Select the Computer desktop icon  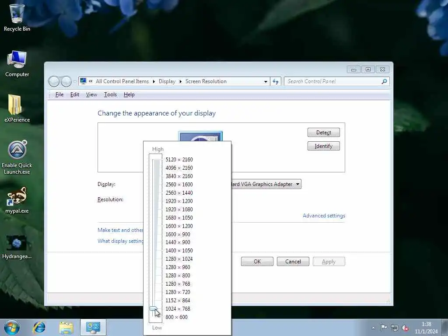[17, 63]
